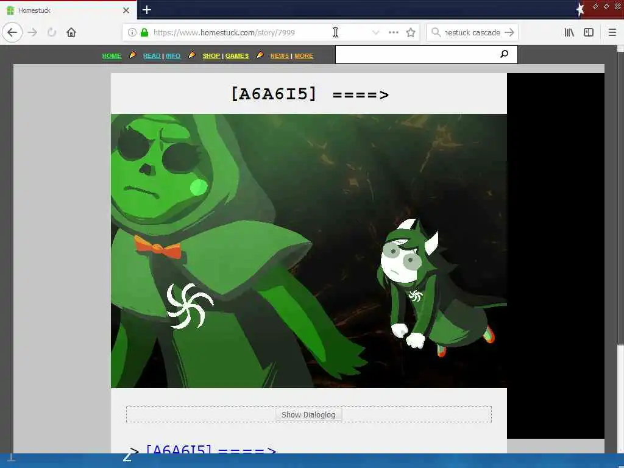Click the Show Dialoglog button

[308, 414]
